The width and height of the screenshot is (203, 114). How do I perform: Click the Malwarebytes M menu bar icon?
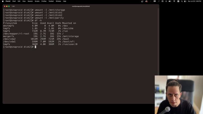point(154,1)
